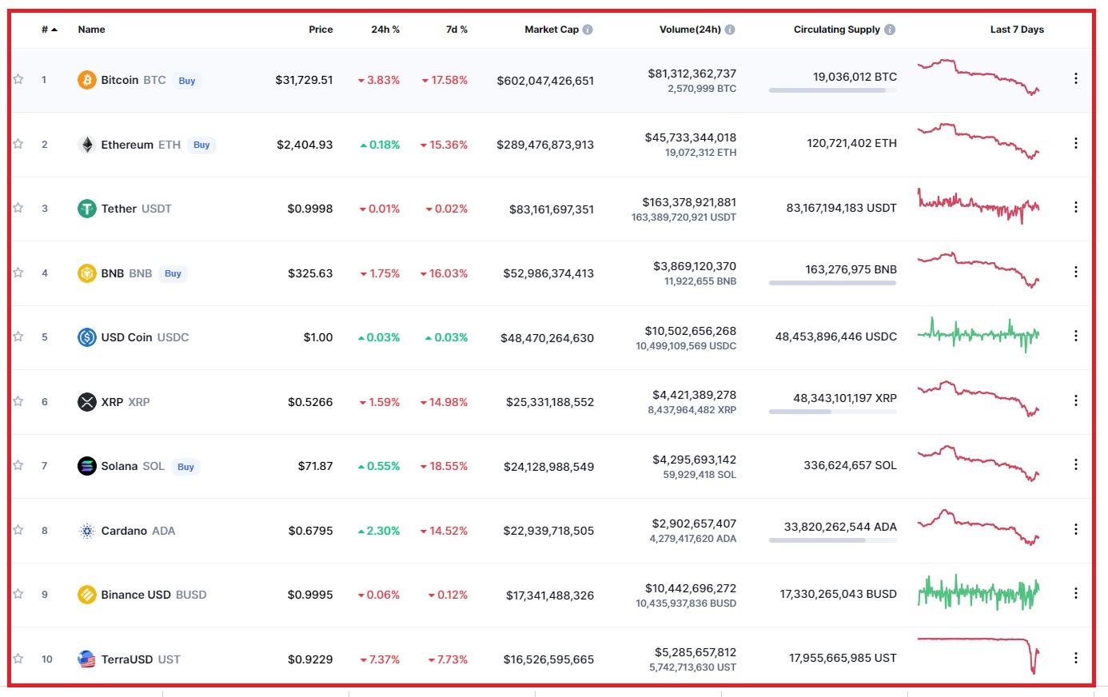Screen dimensions: 1108x697
Task: Expand the three-dot menu for Binance USD
Action: [x=1075, y=593]
